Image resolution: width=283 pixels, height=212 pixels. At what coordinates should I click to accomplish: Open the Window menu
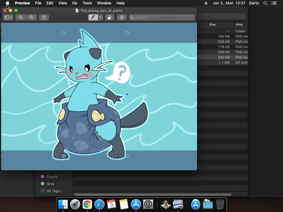click(104, 3)
